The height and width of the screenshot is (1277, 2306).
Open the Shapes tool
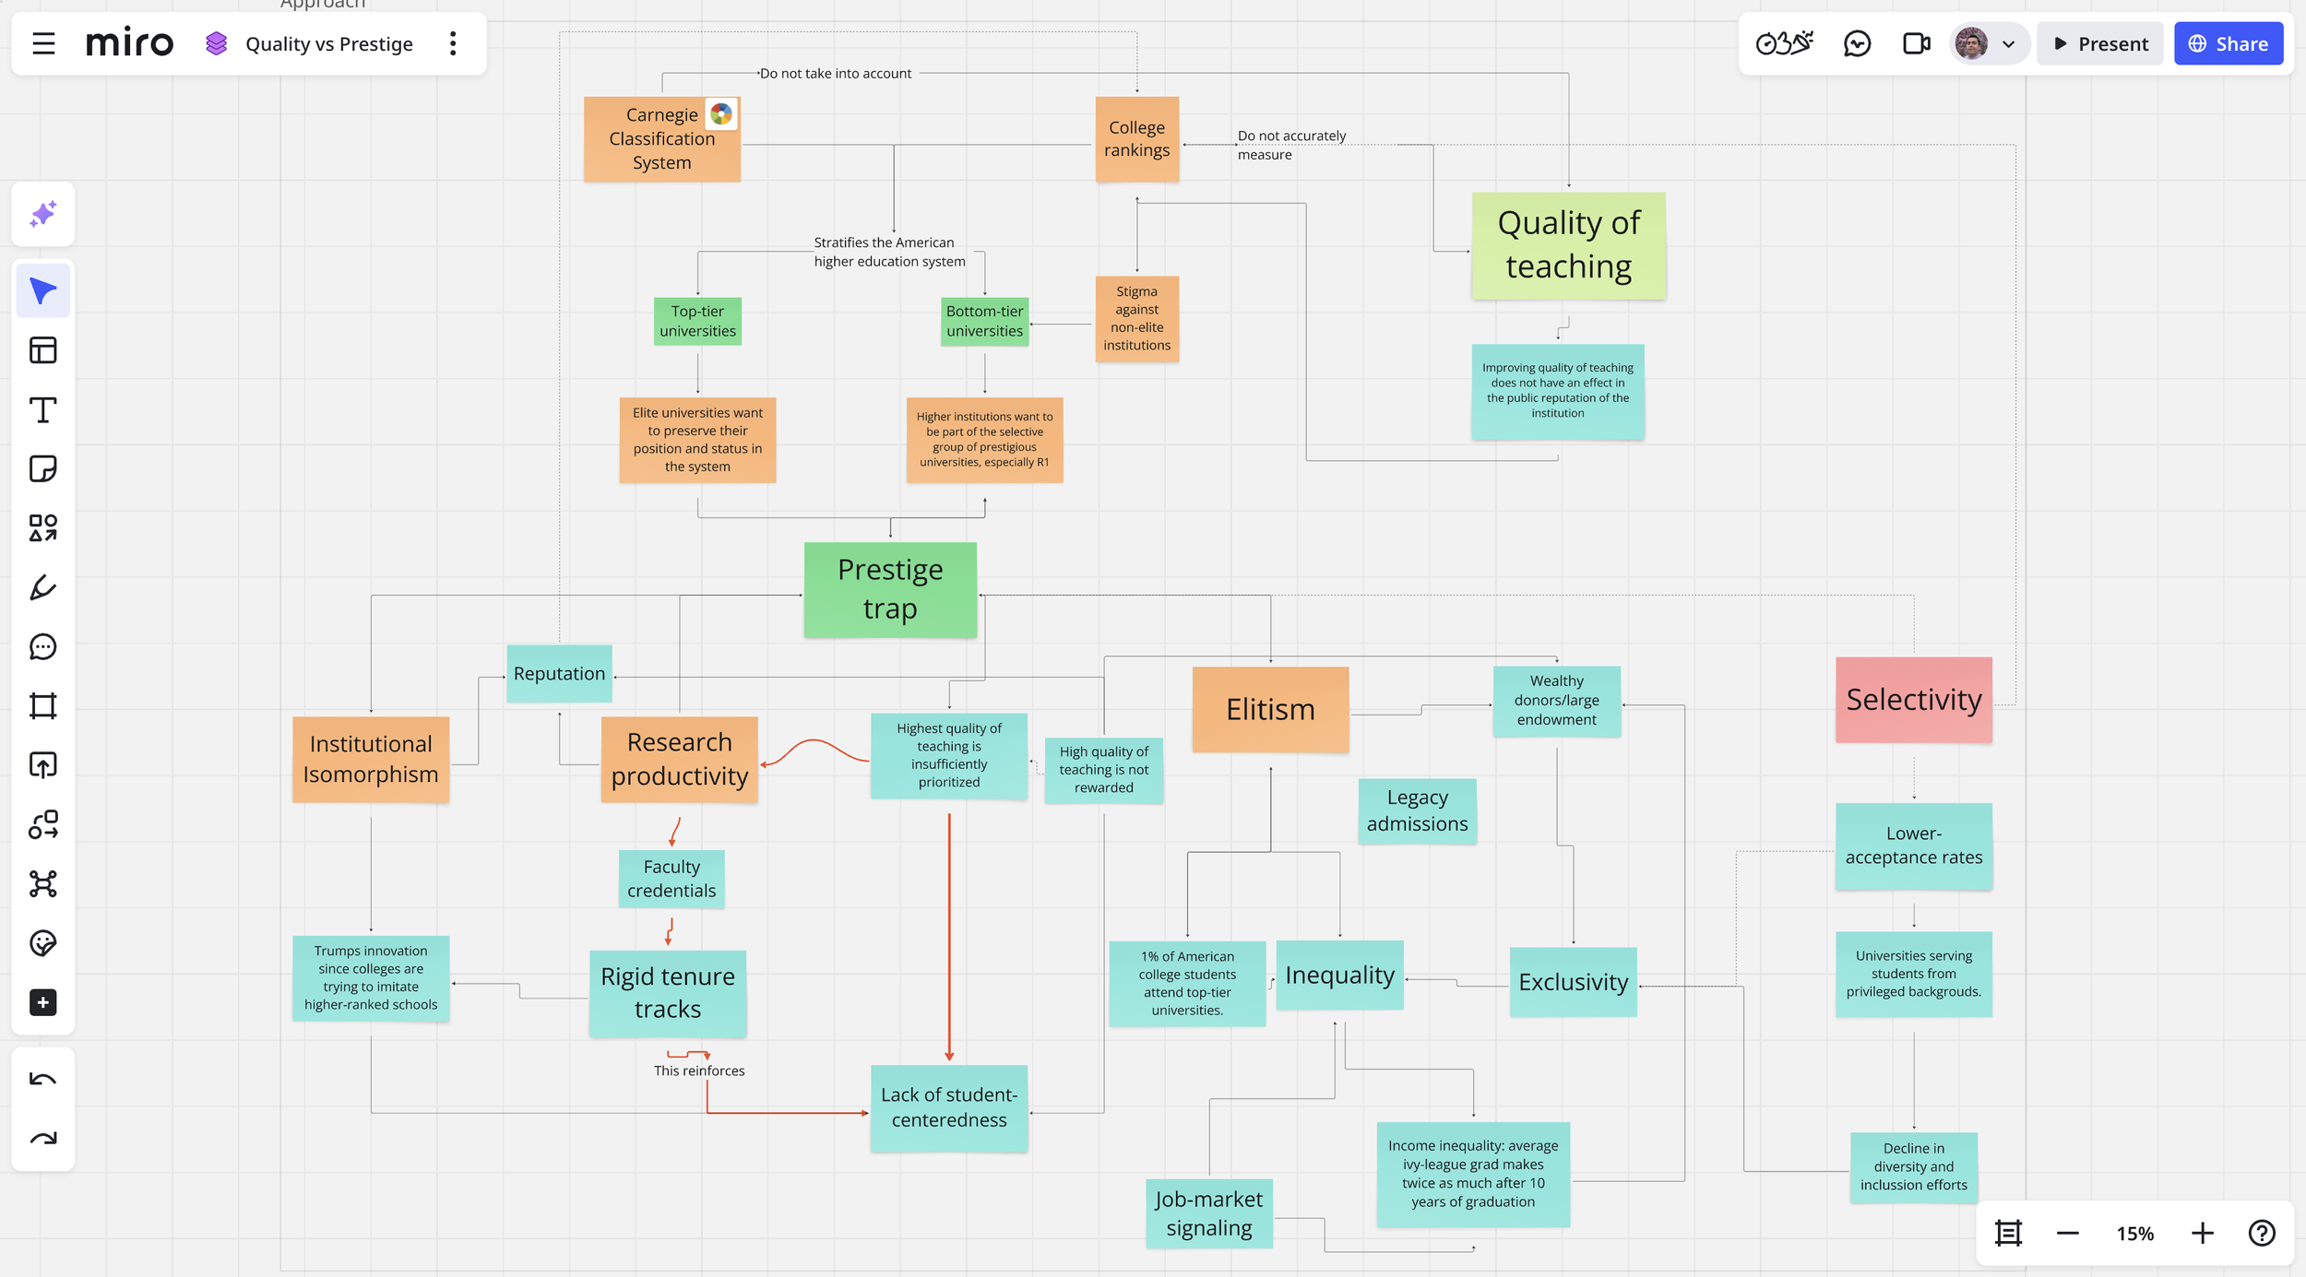tap(42, 527)
